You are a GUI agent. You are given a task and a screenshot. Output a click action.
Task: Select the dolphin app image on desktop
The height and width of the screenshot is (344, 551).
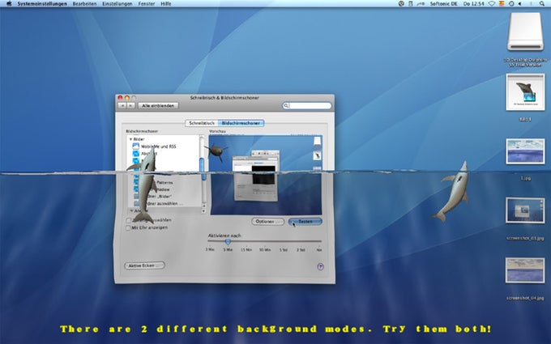[x=525, y=92]
